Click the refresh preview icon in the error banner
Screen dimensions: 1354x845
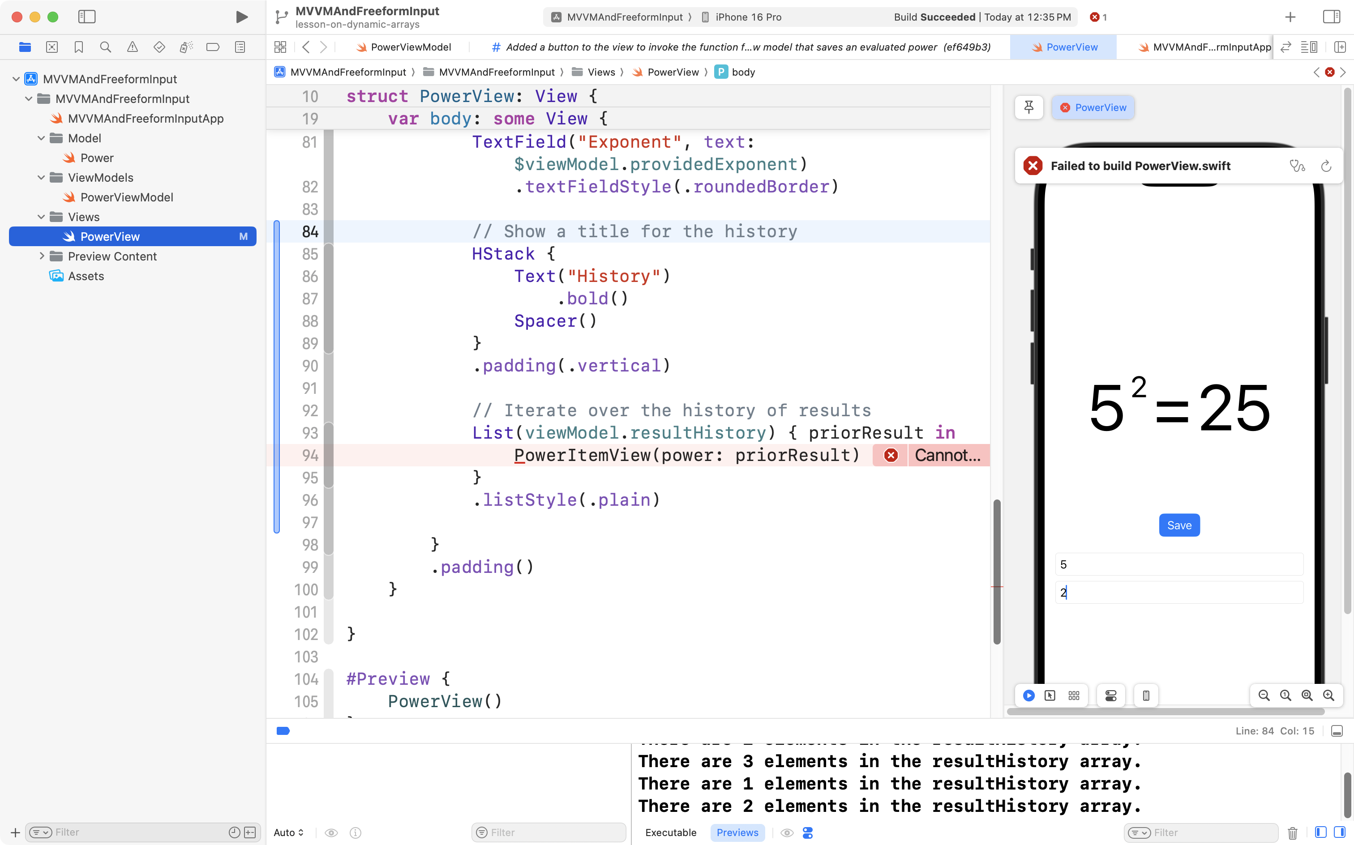pyautogui.click(x=1326, y=166)
